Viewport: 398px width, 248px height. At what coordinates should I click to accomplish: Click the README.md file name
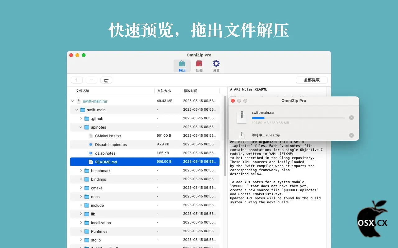pyautogui.click(x=106, y=162)
